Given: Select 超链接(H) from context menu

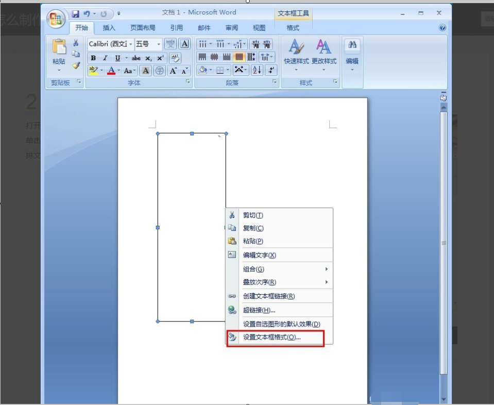Looking at the screenshot, I should pos(279,310).
